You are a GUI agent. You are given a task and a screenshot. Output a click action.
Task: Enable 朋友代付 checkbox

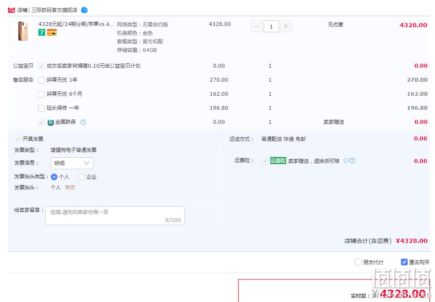pyautogui.click(x=358, y=262)
